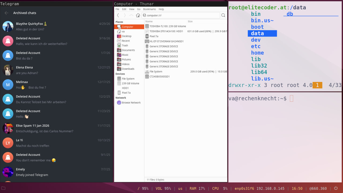
Task: Open Bookmarks menu in Thunar
Action: tap(150, 9)
